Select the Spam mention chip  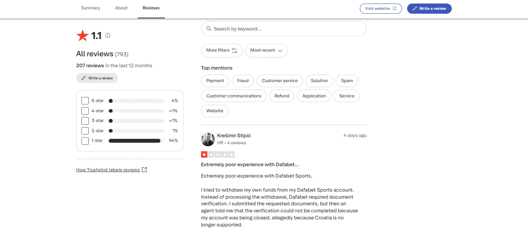tap(347, 81)
